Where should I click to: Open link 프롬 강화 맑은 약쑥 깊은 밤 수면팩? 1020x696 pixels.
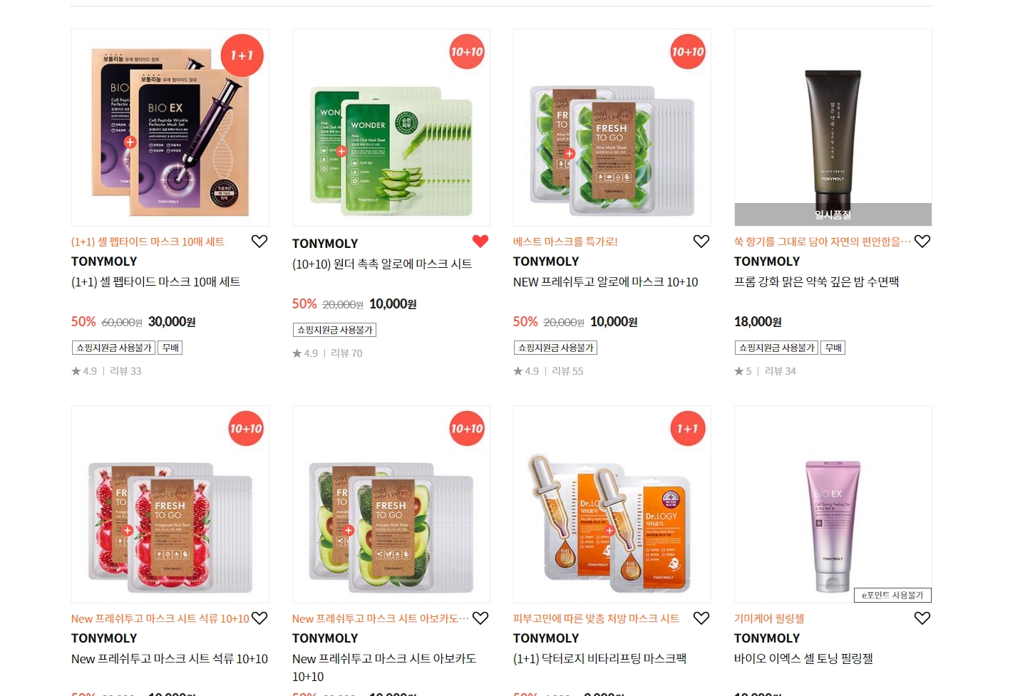click(x=816, y=282)
